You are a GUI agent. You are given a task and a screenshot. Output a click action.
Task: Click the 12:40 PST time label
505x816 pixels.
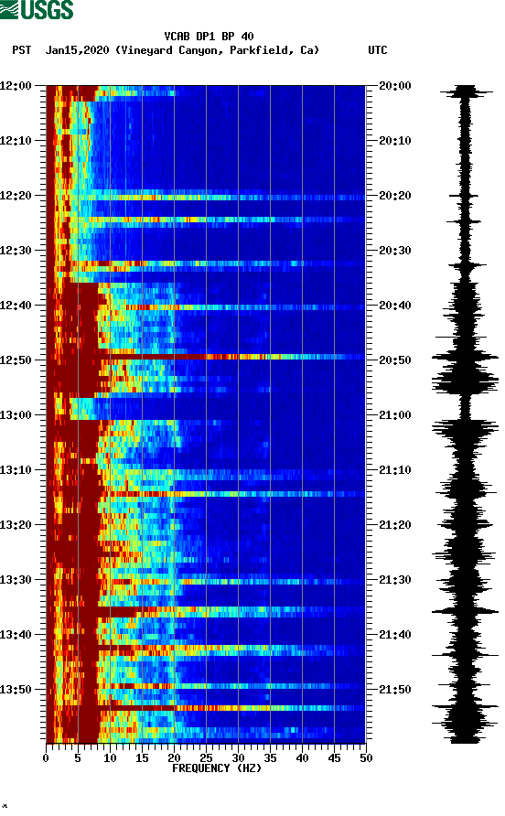click(x=16, y=306)
